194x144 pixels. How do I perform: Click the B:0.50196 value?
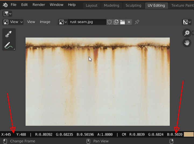(85, 134)
